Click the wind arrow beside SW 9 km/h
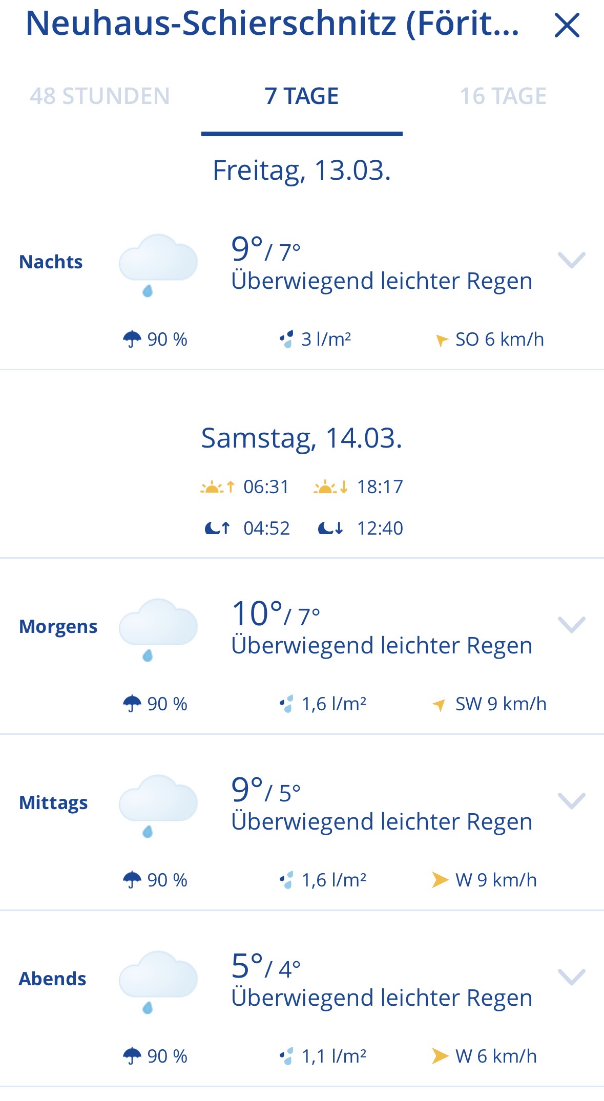 pos(439,705)
